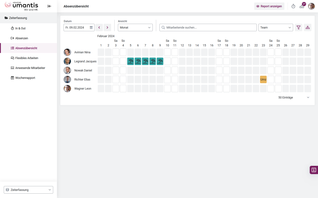This screenshot has width=318, height=198.
Task: Open the stopwatch timer icon in header
Action: coord(293,6)
